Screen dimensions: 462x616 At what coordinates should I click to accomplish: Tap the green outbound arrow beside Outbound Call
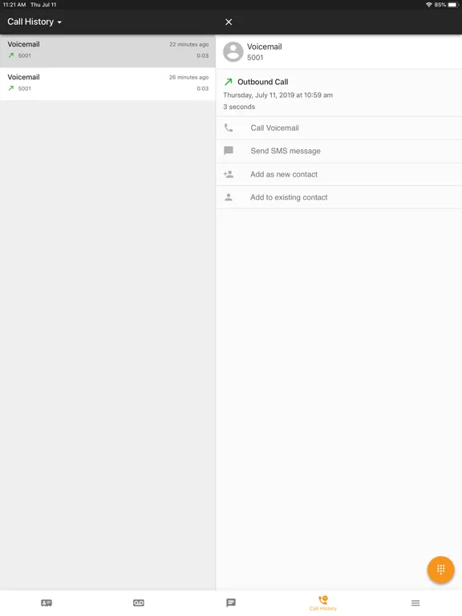pyautogui.click(x=229, y=82)
